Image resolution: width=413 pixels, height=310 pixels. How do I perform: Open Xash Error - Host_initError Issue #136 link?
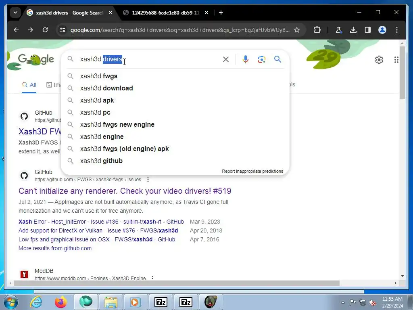click(x=101, y=222)
